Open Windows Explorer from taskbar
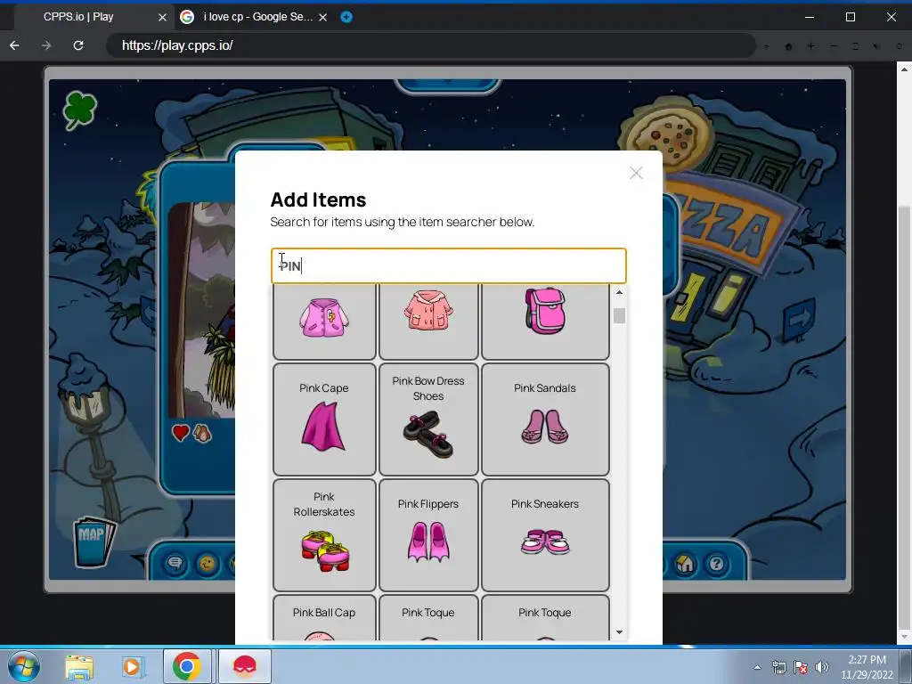The width and height of the screenshot is (912, 684). [x=79, y=666]
